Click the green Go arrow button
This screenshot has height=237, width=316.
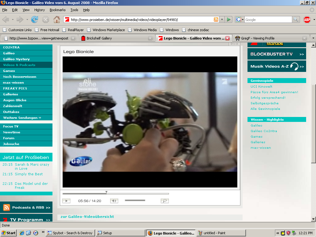[x=229, y=19]
